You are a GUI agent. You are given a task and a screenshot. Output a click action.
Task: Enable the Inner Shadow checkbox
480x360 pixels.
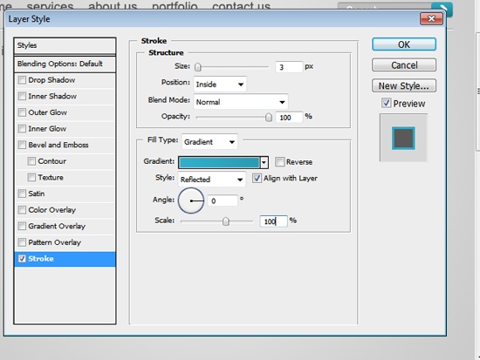click(22, 97)
